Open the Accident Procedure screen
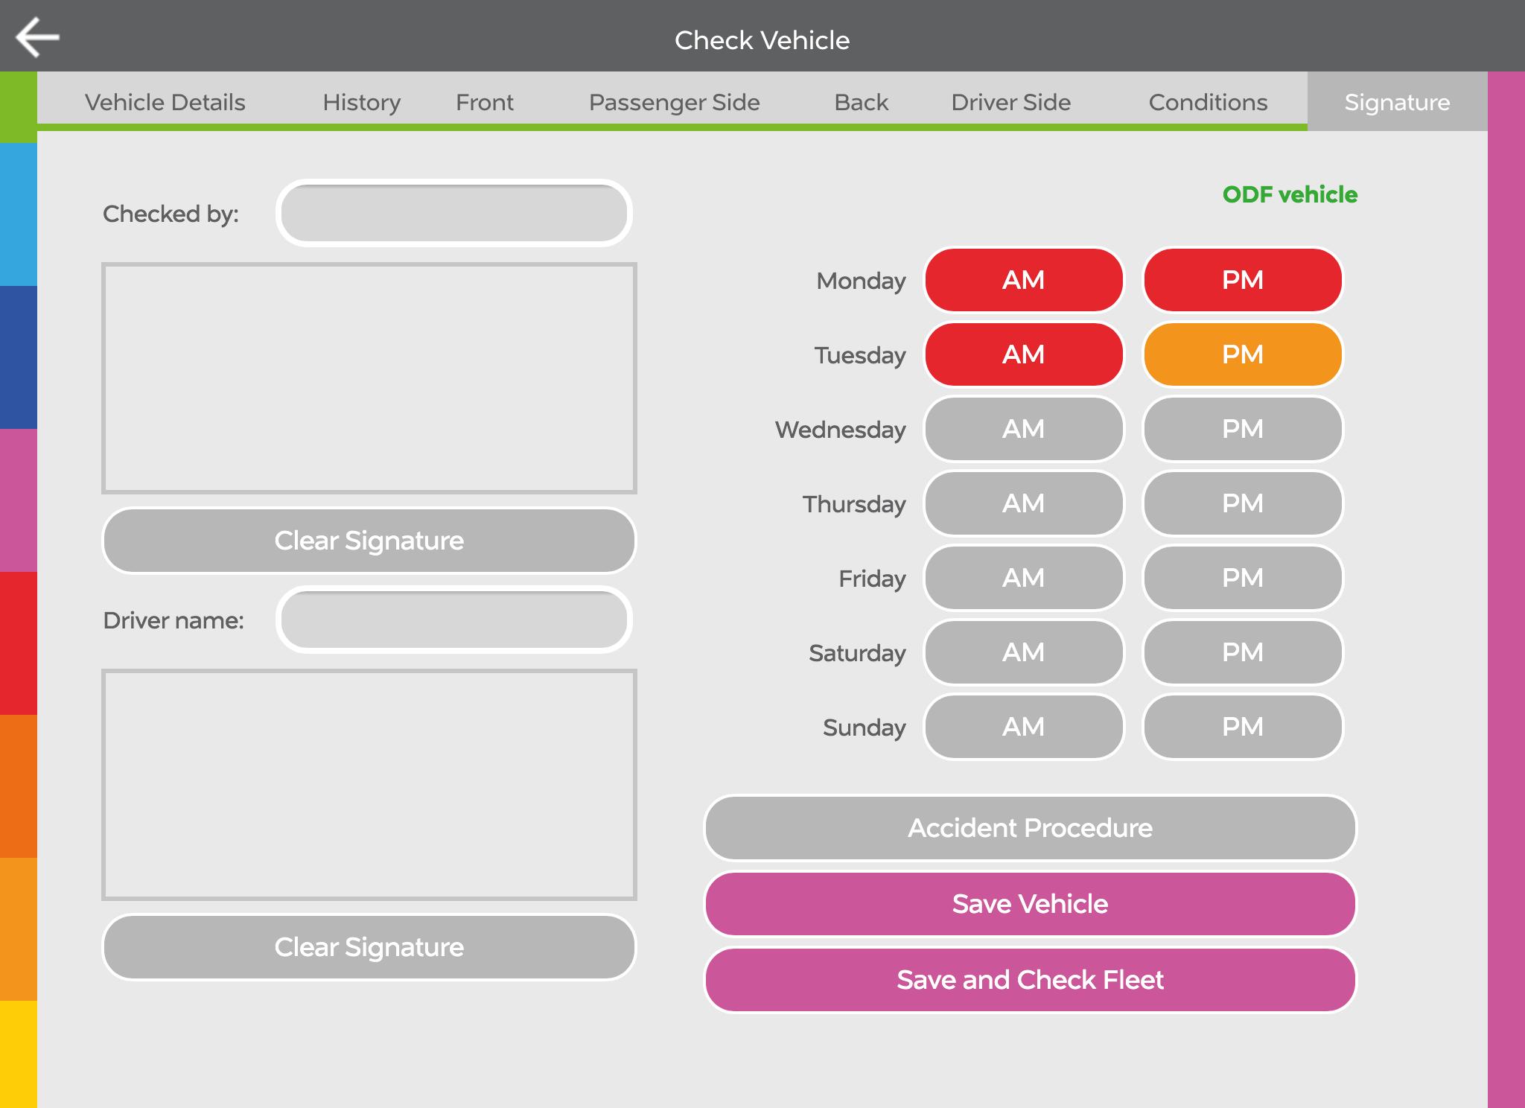 click(1031, 828)
